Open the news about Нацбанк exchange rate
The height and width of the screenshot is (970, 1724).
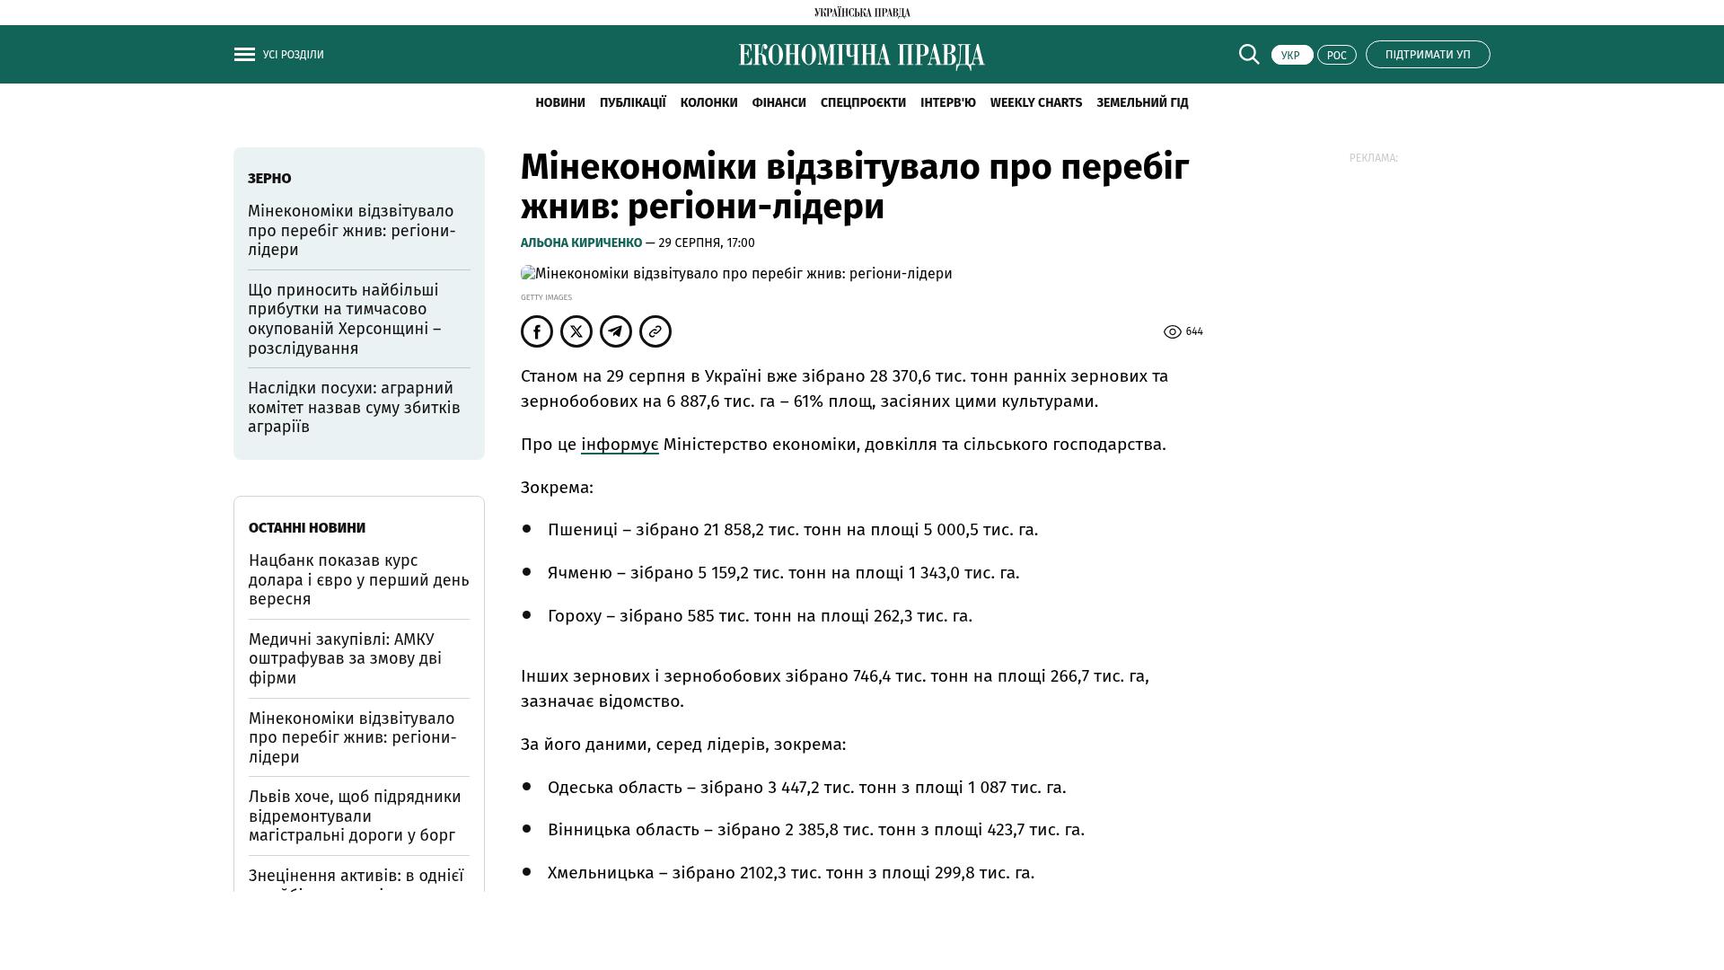pos(358,579)
